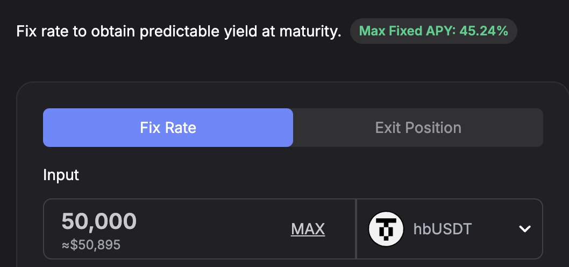569x267 pixels.
Task: Click the Max Fixed APY 45.24% badge
Action: click(x=433, y=31)
